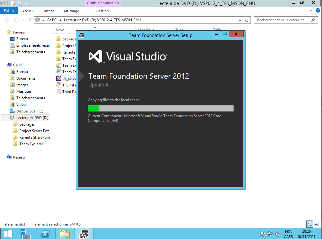
Task: Open the Affichage ribbon tab
Action: tap(71, 11)
